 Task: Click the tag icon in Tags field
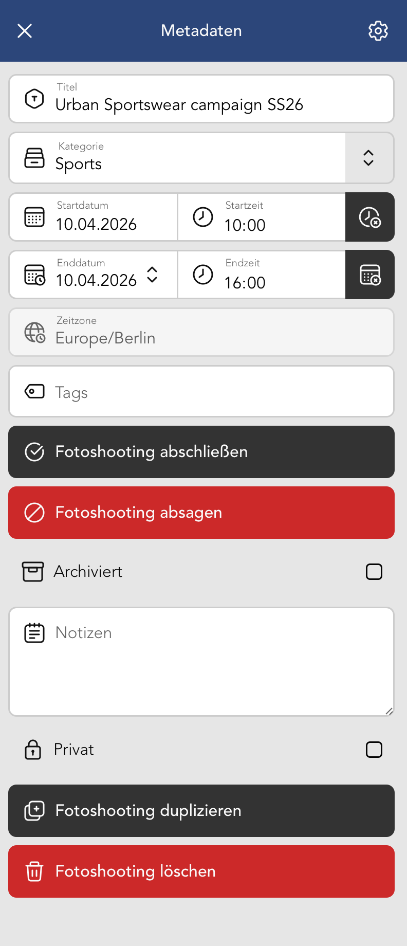[x=34, y=392]
